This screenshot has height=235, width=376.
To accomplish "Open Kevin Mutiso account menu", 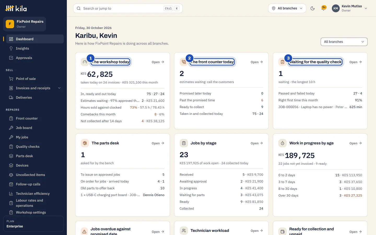I will (350, 8).
